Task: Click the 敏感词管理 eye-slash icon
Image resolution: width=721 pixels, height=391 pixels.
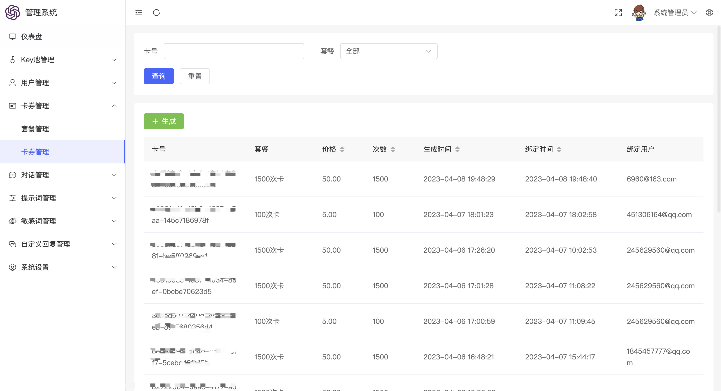Action: pyautogui.click(x=12, y=221)
